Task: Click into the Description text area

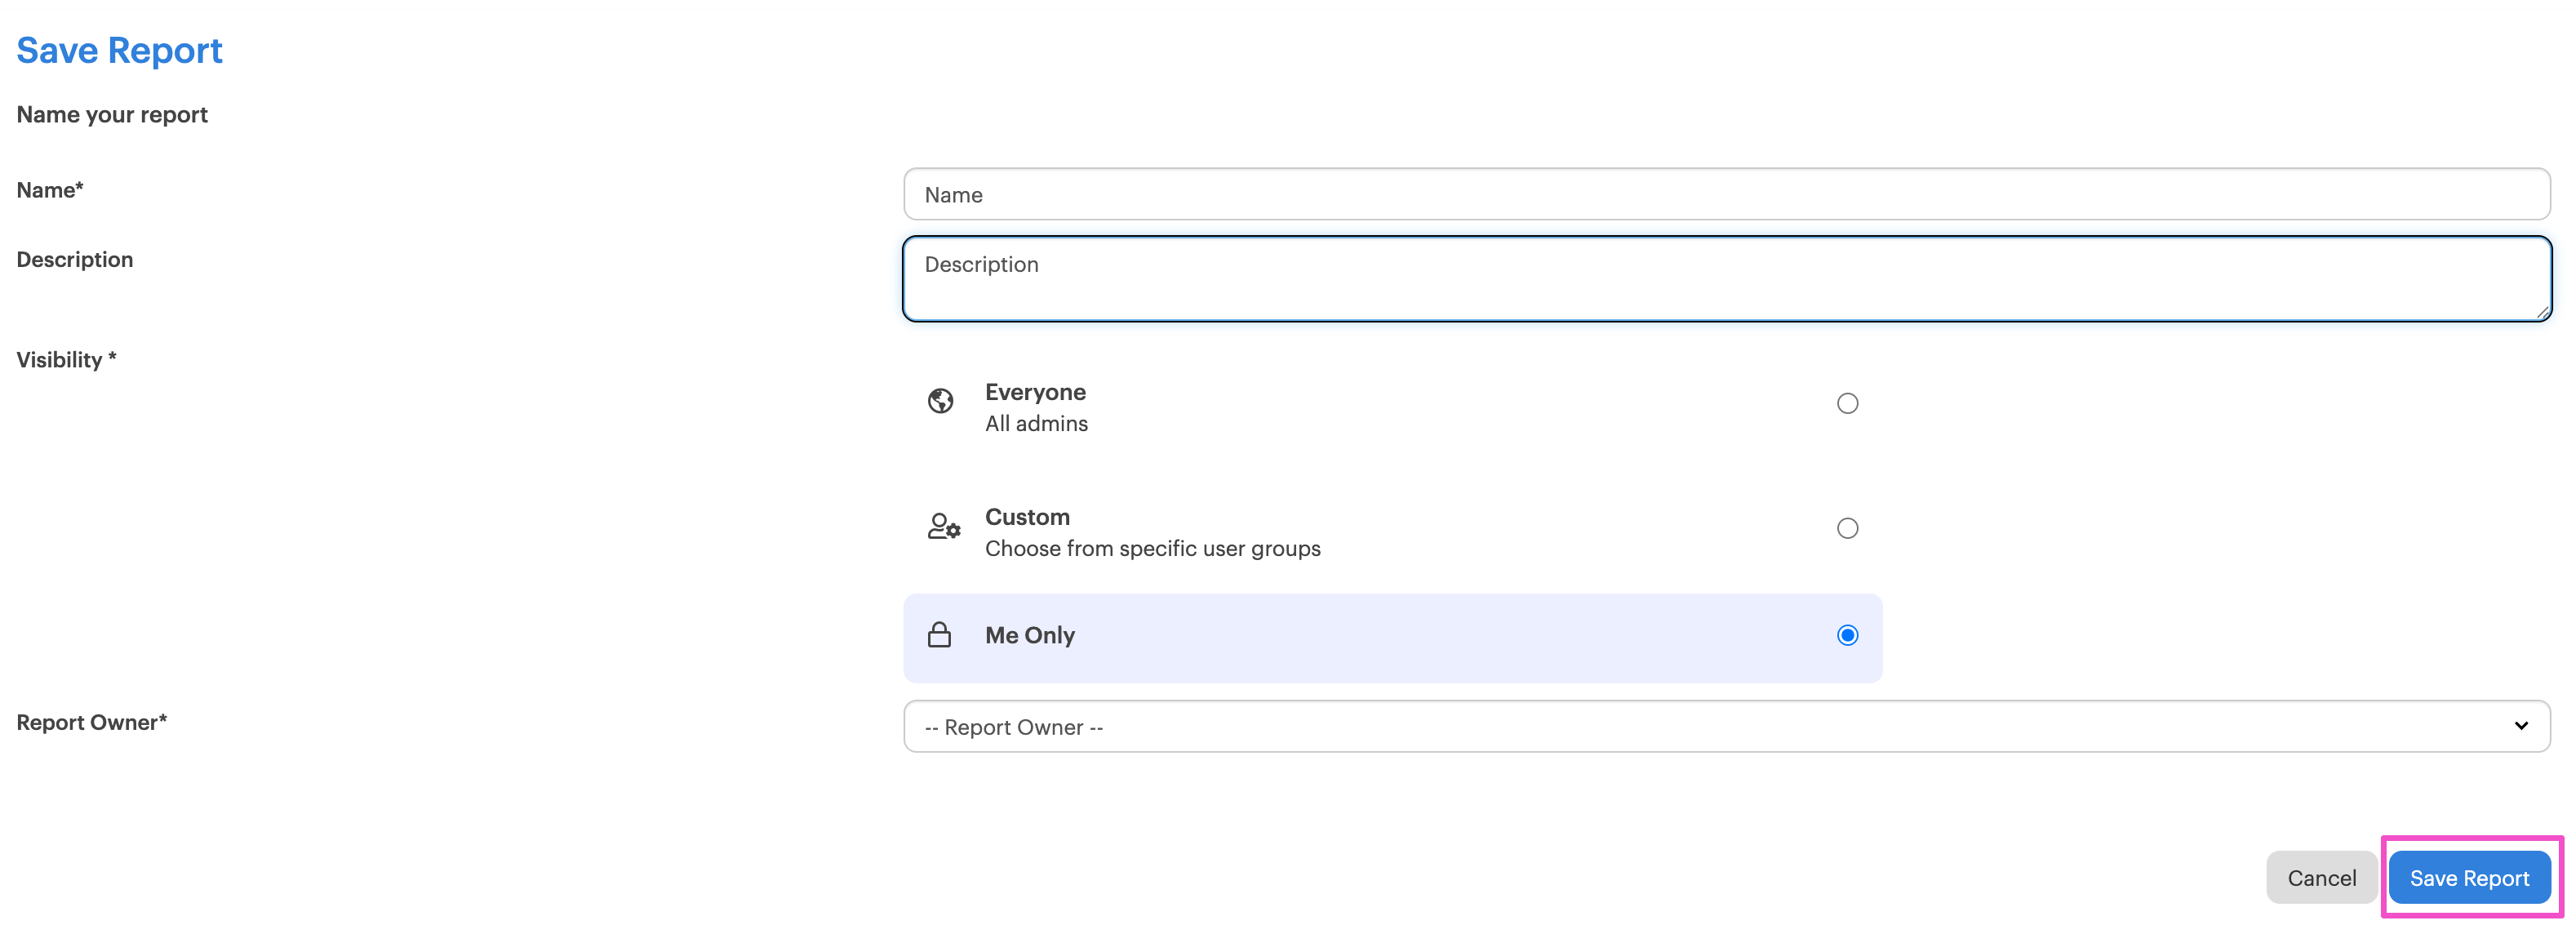Action: pyautogui.click(x=1726, y=279)
